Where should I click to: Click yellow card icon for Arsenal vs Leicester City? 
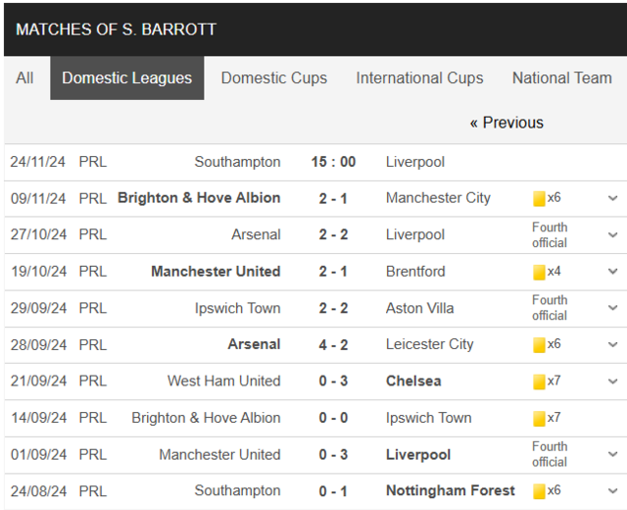539,345
